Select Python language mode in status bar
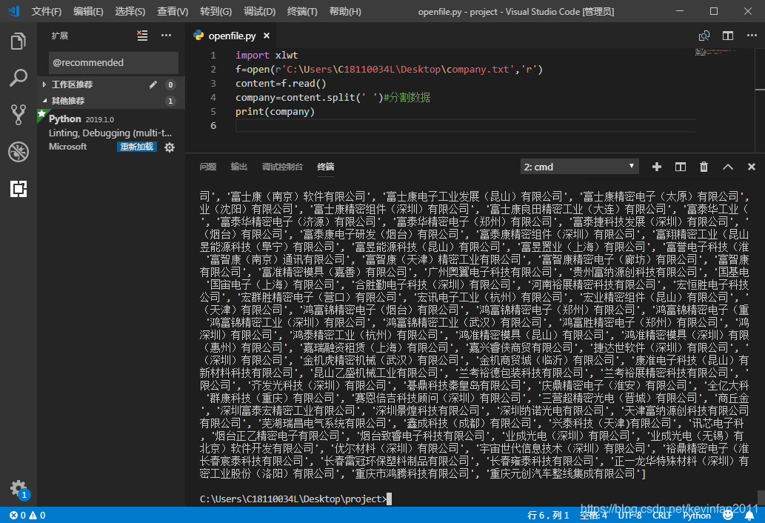 (x=697, y=515)
